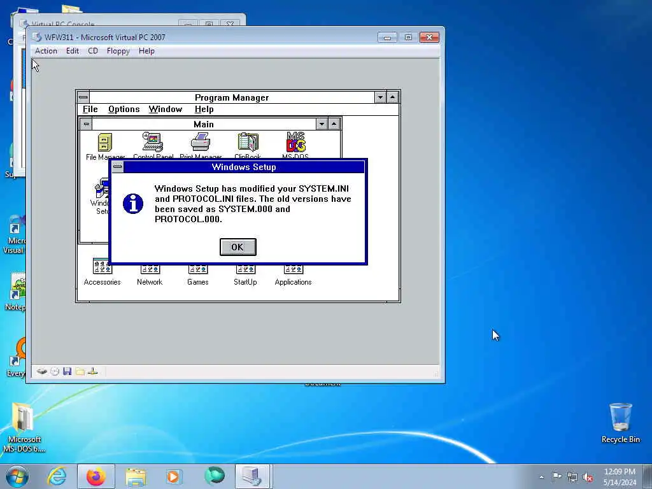The width and height of the screenshot is (652, 489).
Task: Click the muted volume tray icon
Action: click(588, 477)
